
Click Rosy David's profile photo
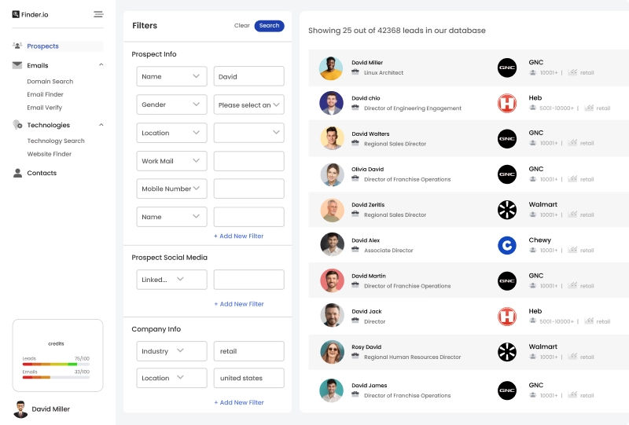332,352
